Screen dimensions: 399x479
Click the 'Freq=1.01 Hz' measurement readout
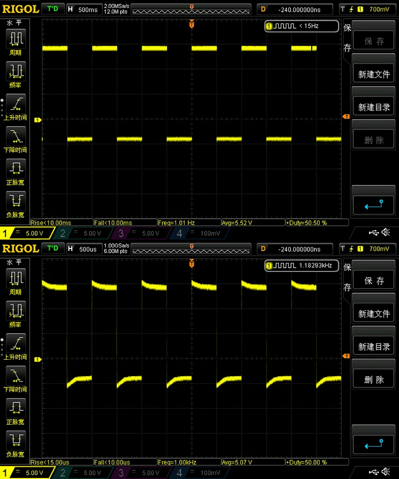[189, 222]
